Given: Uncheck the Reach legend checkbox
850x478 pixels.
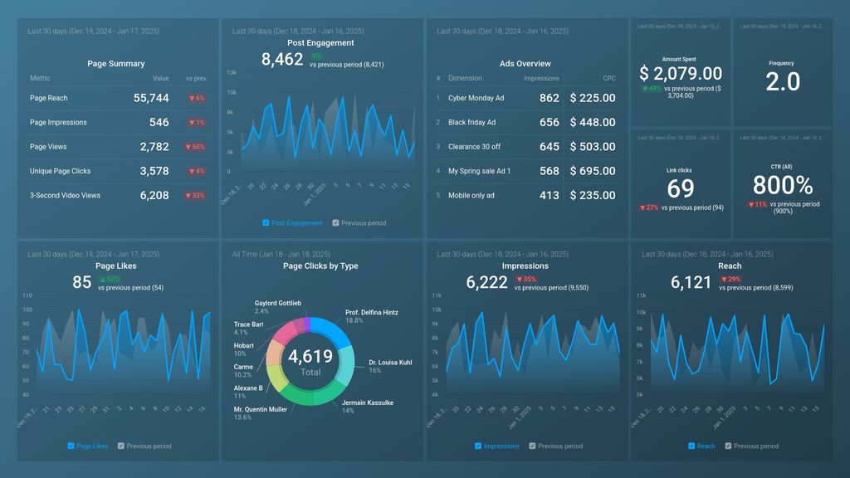Looking at the screenshot, I should pyautogui.click(x=691, y=446).
